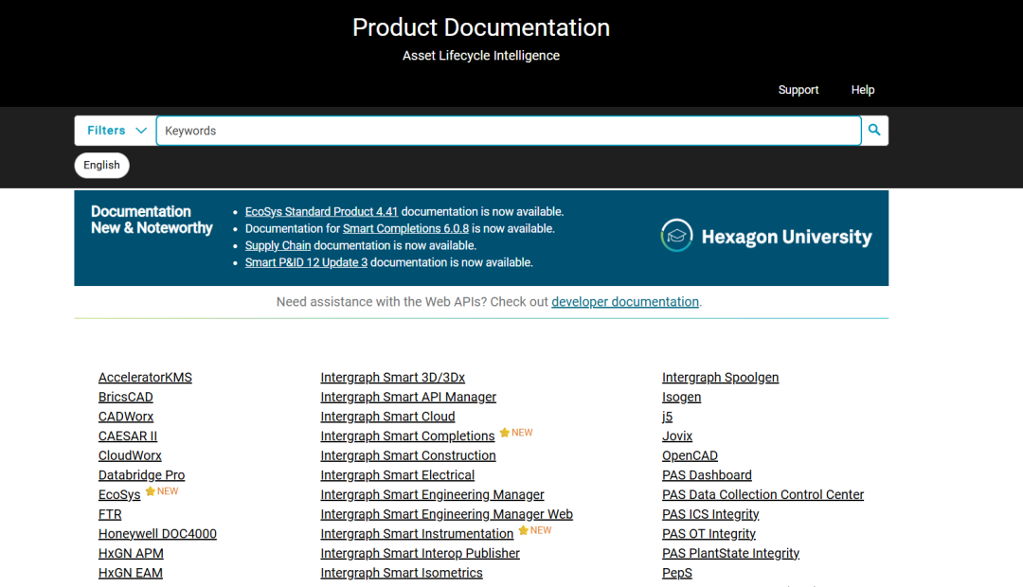Open Intergraph Spoolgen documentation

pyautogui.click(x=720, y=377)
